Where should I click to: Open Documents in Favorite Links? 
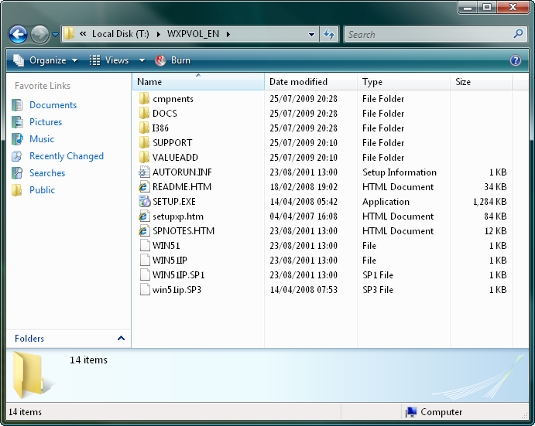(53, 105)
